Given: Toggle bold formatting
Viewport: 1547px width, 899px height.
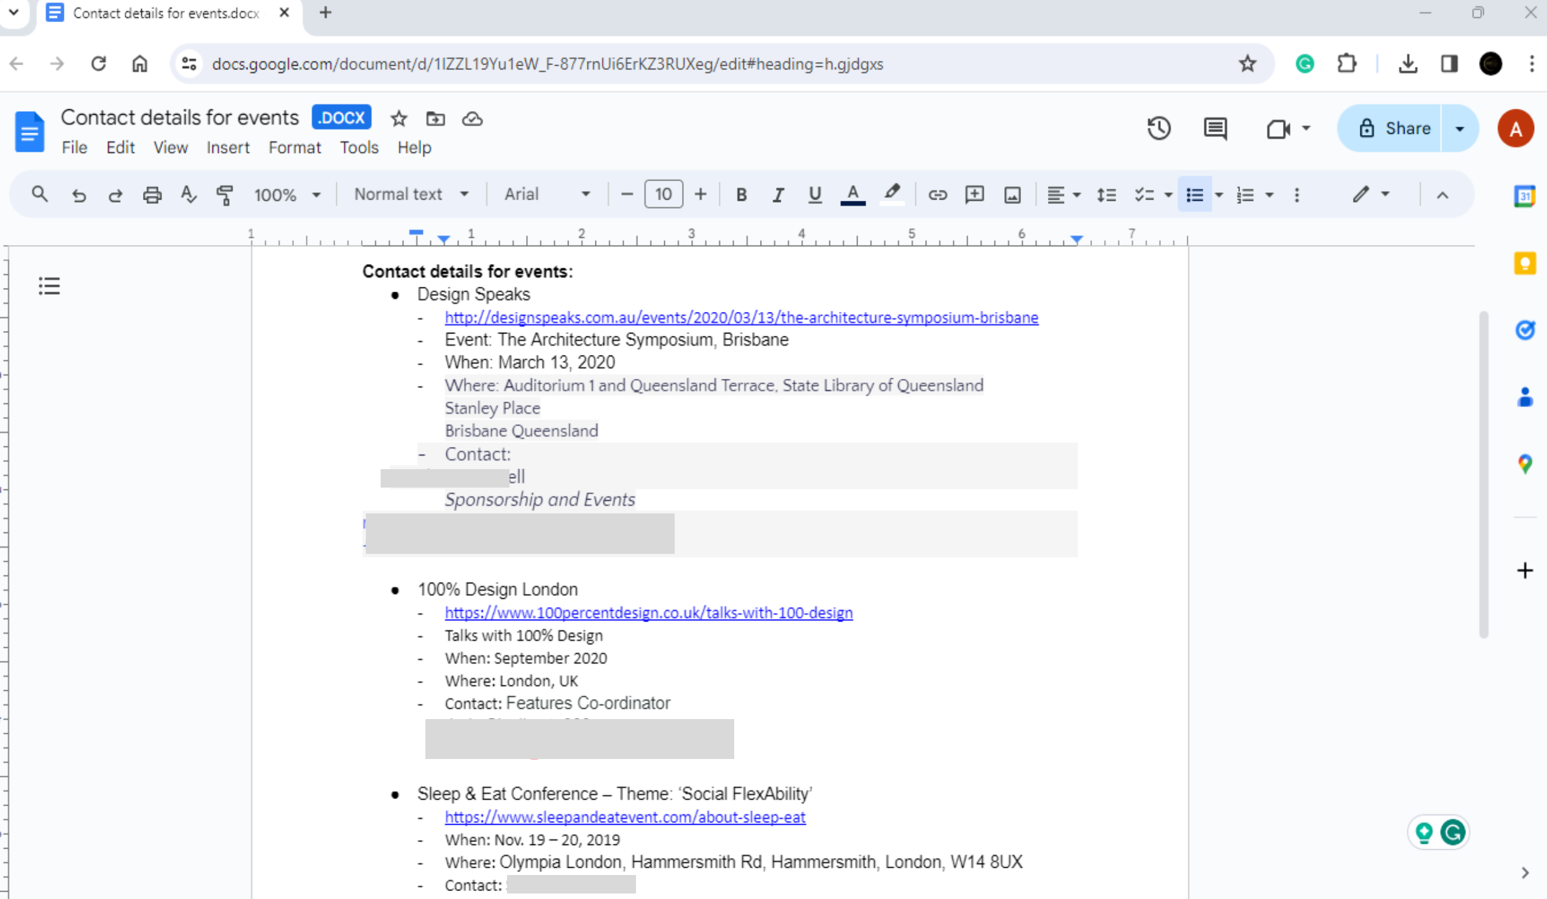Looking at the screenshot, I should (741, 195).
